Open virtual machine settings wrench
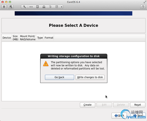 pyautogui.click(x=24, y=7)
